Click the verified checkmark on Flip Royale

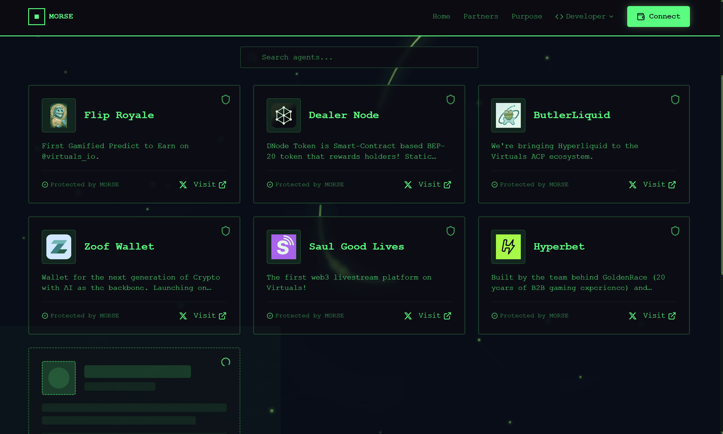[x=45, y=184]
